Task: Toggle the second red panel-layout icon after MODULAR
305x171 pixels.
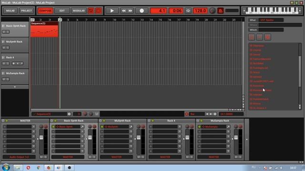Action: pos(99,10)
